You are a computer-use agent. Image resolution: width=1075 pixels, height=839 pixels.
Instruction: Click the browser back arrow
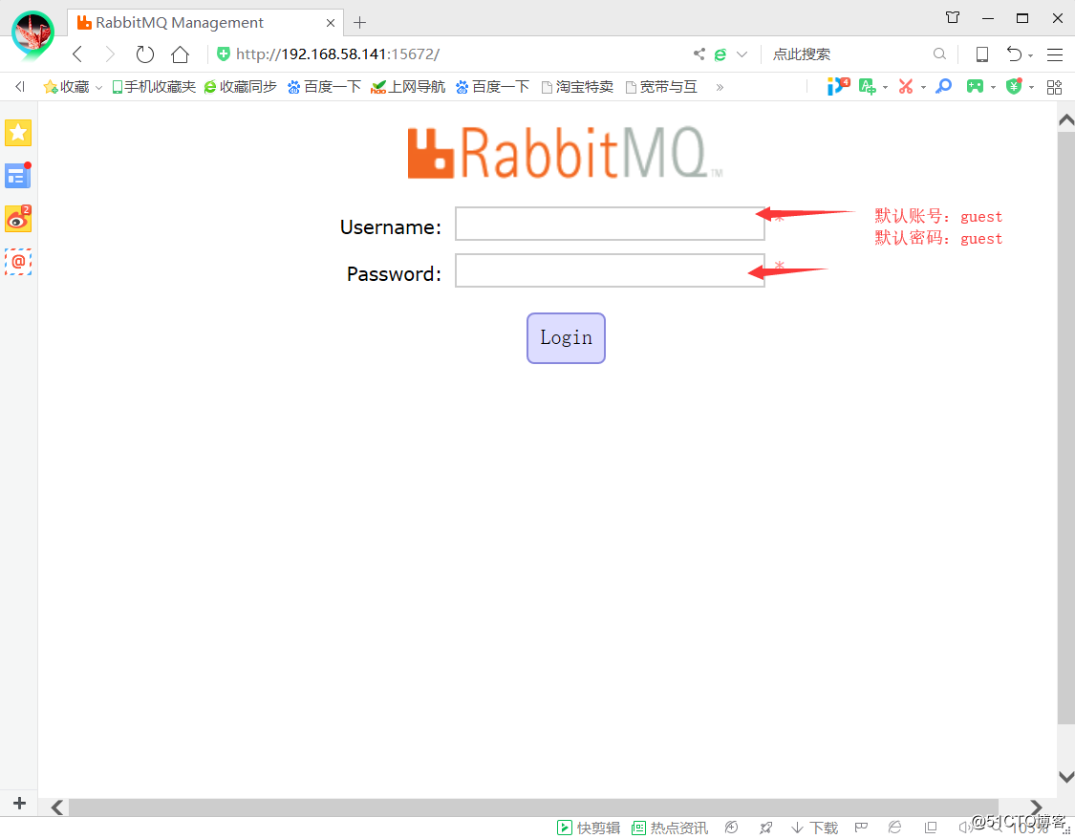coord(77,54)
